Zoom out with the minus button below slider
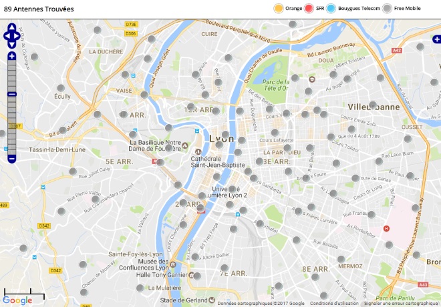This screenshot has height=307, width=441. [x=12, y=159]
